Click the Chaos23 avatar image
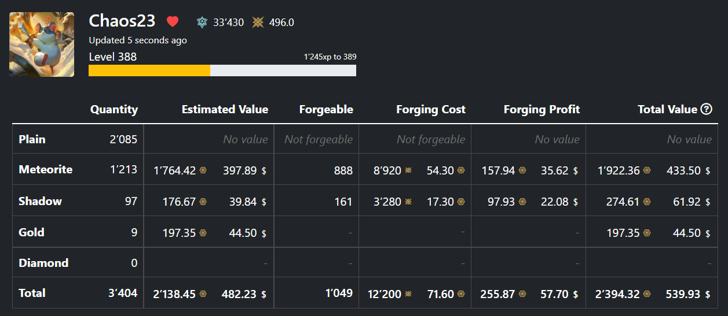This screenshot has width=728, height=316. [42, 44]
